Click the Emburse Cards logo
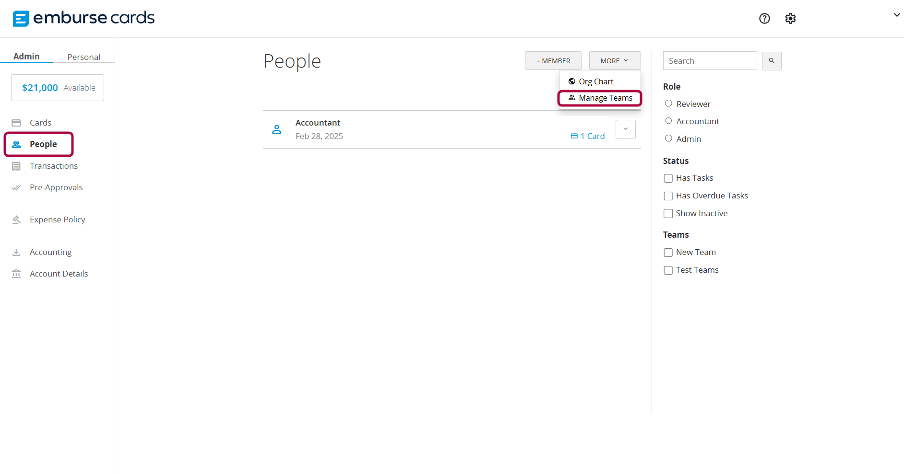Screen dimensions: 904x474 coord(83,18)
